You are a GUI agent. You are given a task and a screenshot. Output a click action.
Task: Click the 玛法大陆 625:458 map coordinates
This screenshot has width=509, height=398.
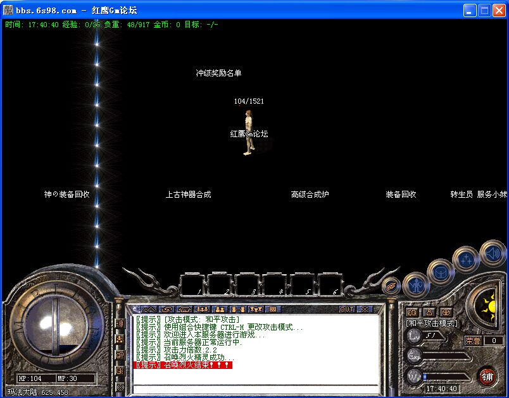[x=37, y=392]
